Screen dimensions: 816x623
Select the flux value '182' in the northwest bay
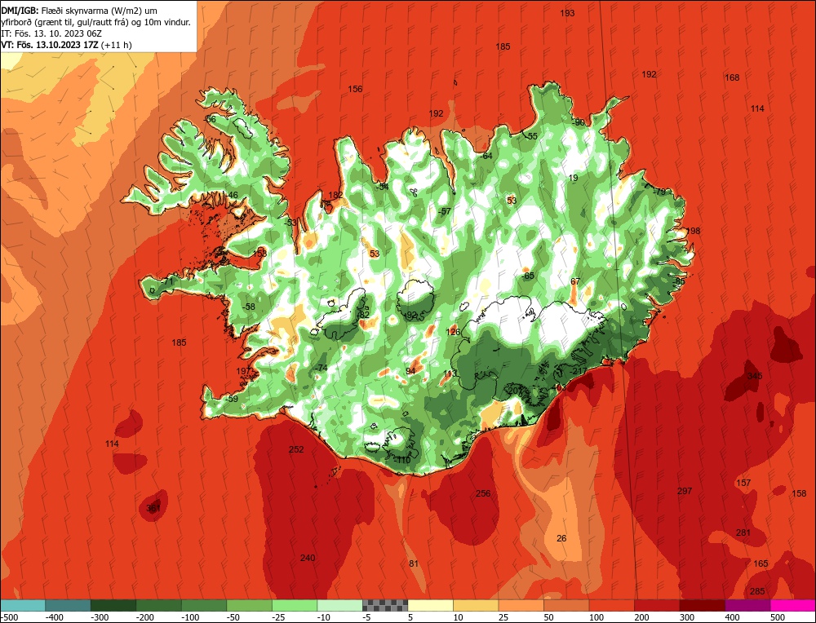pyautogui.click(x=335, y=195)
